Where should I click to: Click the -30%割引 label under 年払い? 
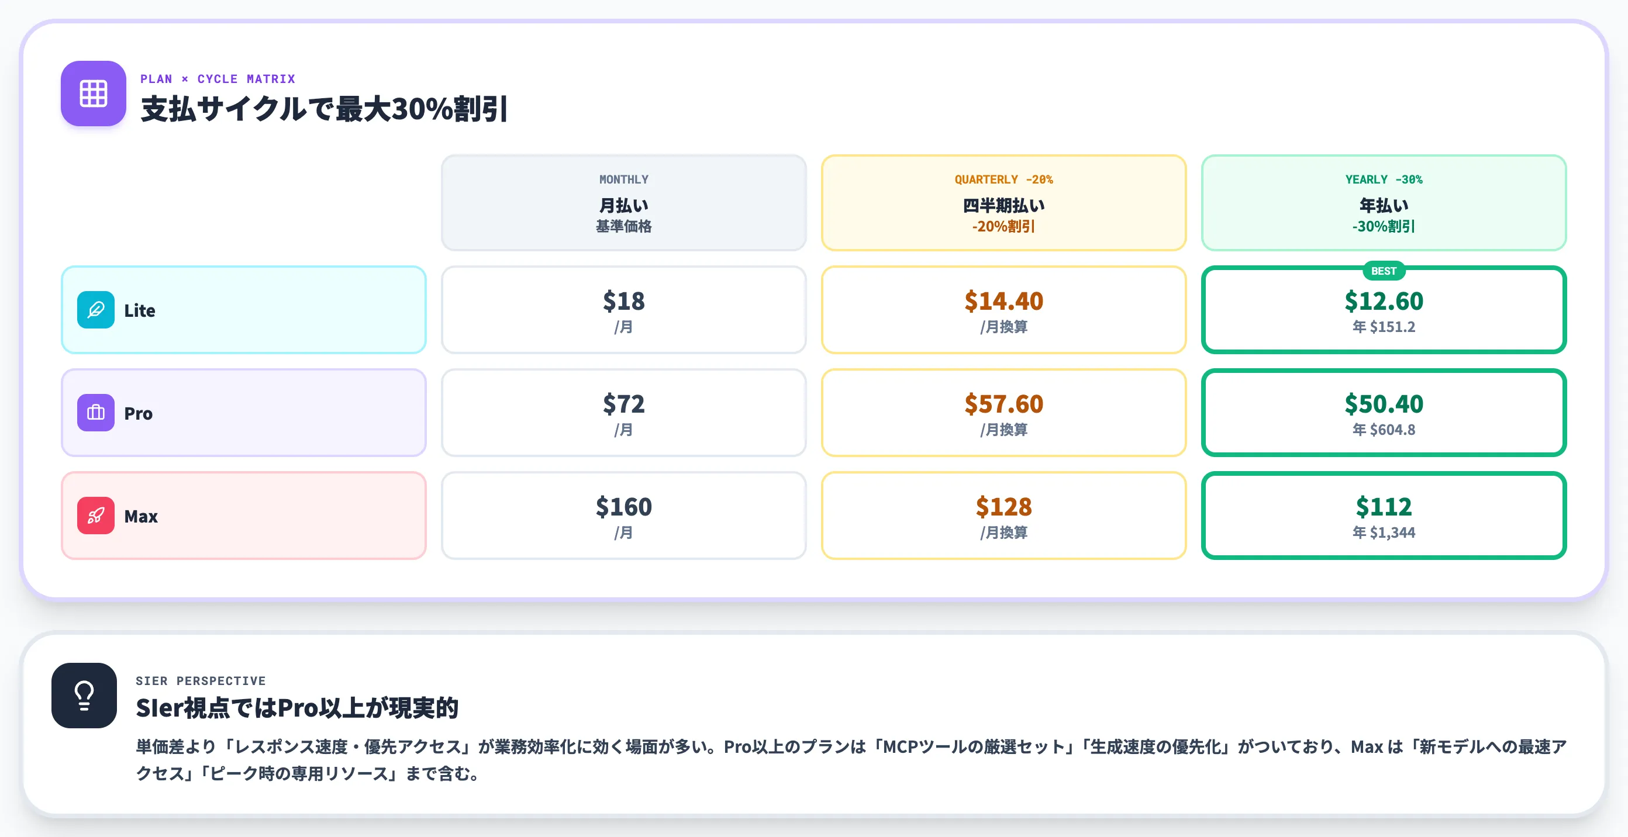[1384, 226]
